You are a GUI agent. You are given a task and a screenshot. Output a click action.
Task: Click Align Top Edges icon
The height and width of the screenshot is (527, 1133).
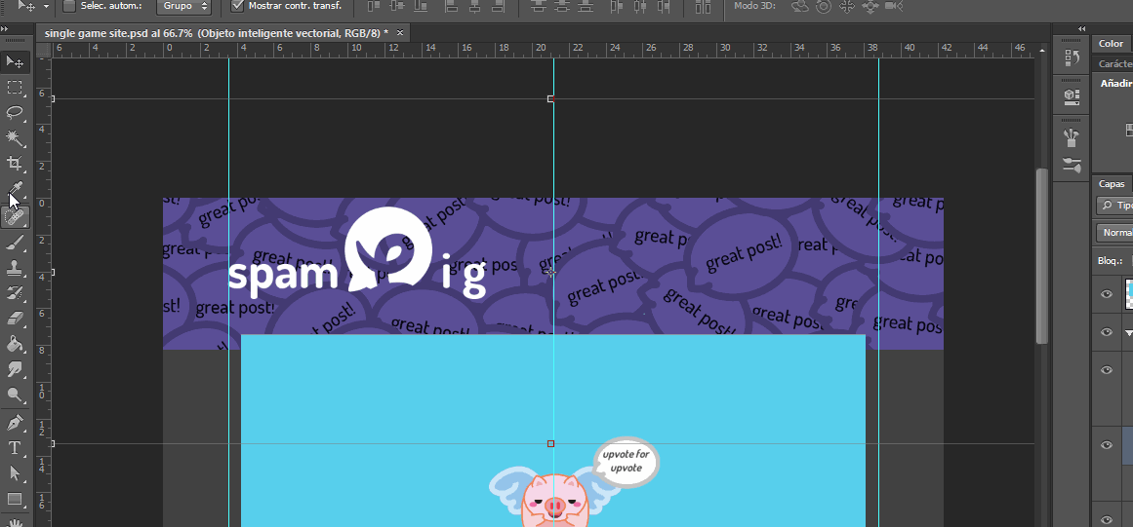pyautogui.click(x=373, y=7)
